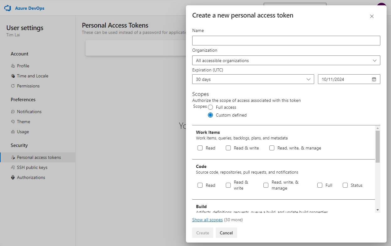Close the new personal access token dialog

[x=372, y=16]
